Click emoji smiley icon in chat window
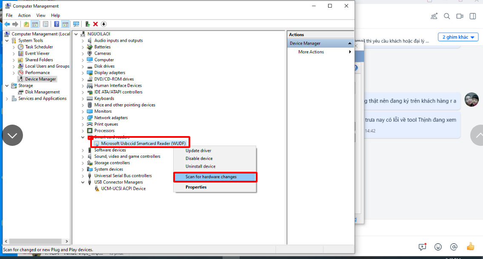The width and height of the screenshot is (483, 259). (438, 247)
